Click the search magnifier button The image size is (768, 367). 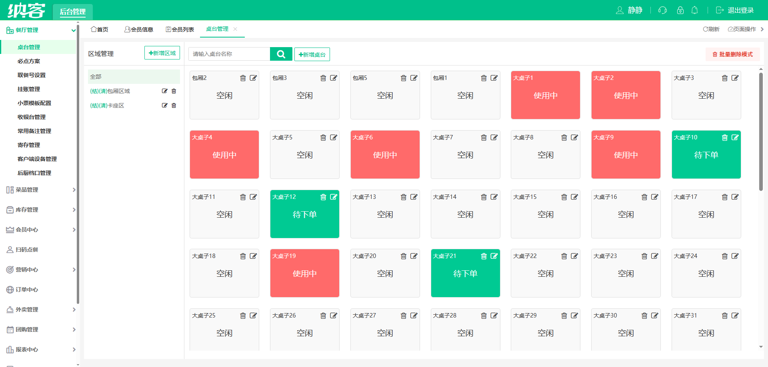(281, 54)
